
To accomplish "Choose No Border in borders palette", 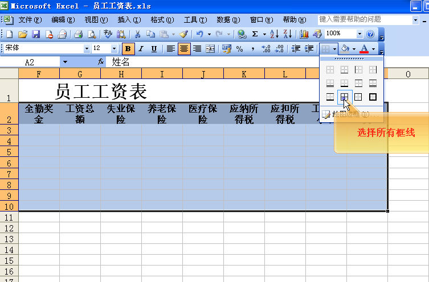I will [x=330, y=69].
